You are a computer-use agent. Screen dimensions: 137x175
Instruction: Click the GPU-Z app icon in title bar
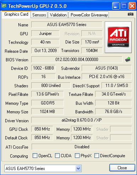point(4,6)
